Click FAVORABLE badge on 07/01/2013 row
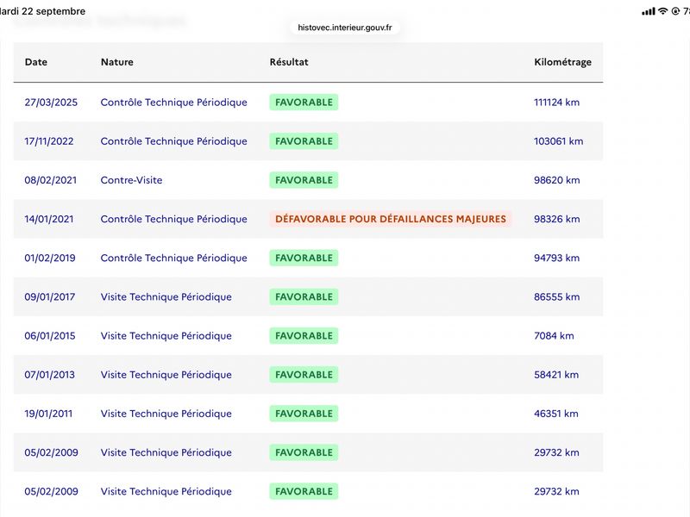690x517 pixels. pos(304,375)
